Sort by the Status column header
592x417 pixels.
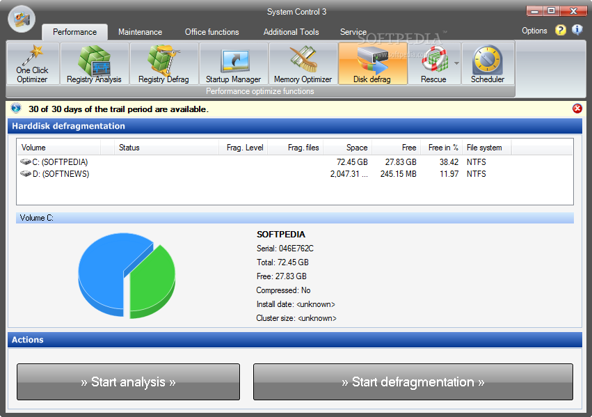166,148
